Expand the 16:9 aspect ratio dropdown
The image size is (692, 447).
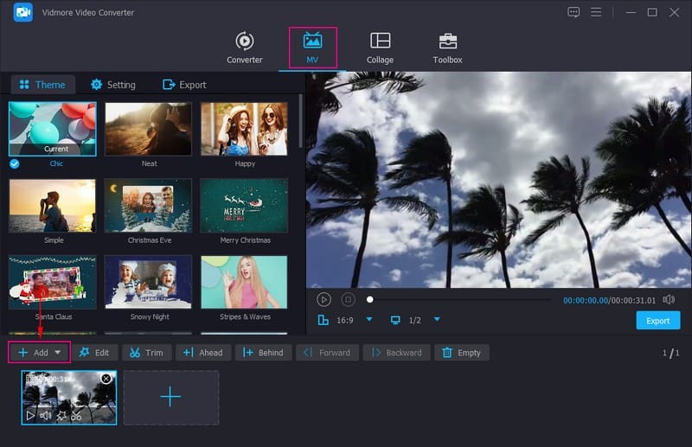(369, 320)
